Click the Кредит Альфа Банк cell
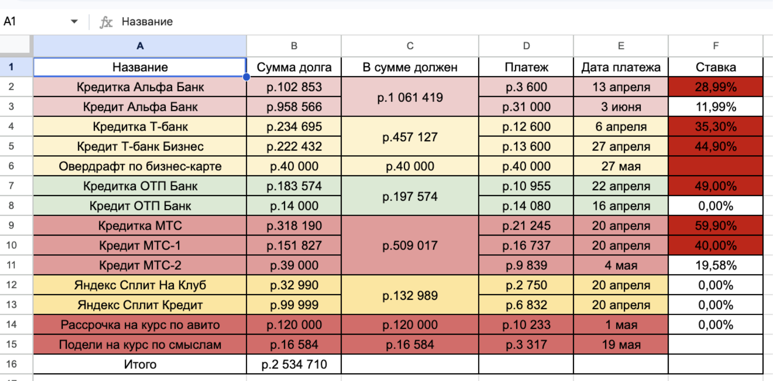 pos(140,107)
